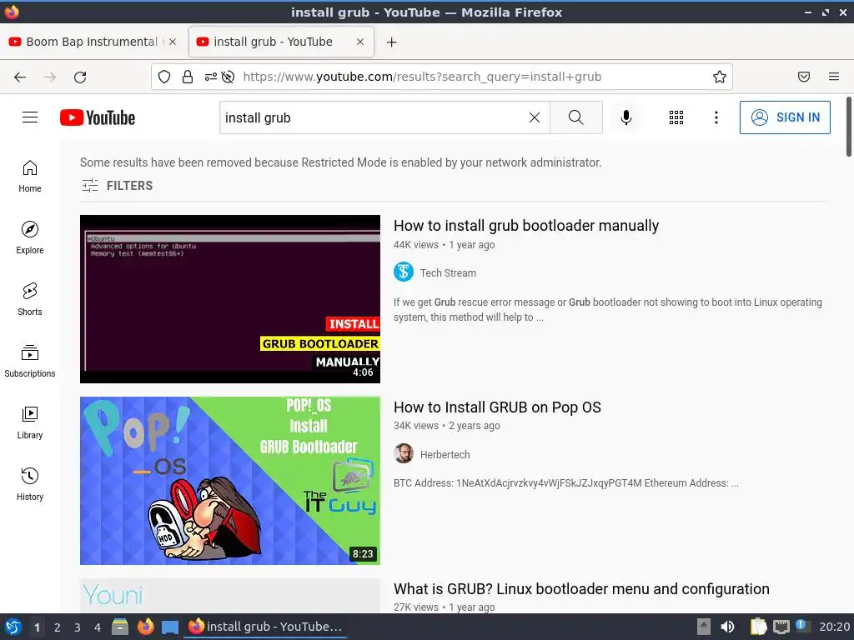
Task: Close the install grub - YouTube tab
Action: [x=360, y=42]
